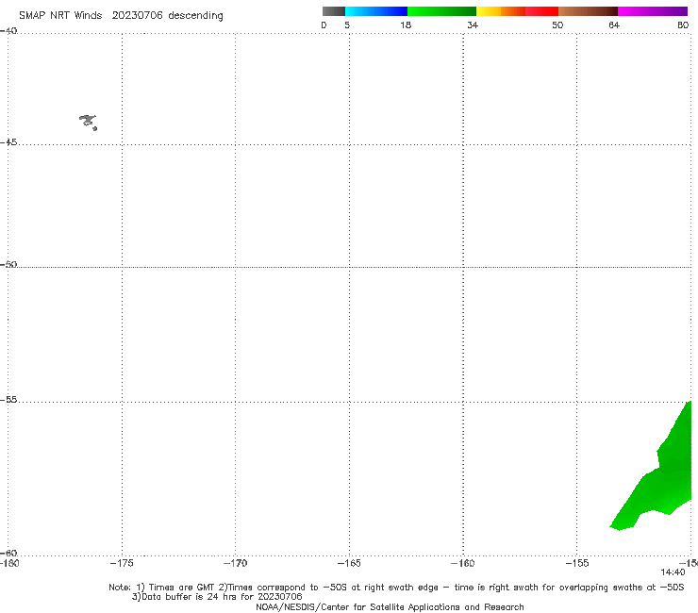Click the longitude label '-165'
Viewport: 698px width, 613px height.
(x=349, y=564)
